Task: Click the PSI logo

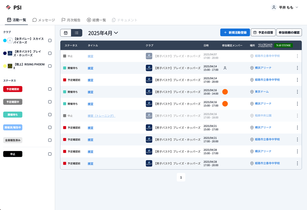Action: (14, 7)
